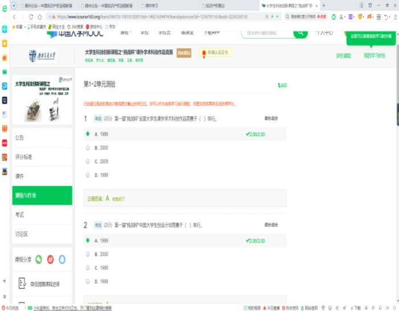Screen dimensions: 399x311
Task: Click the green WeChat share icon
Action: click(39, 259)
